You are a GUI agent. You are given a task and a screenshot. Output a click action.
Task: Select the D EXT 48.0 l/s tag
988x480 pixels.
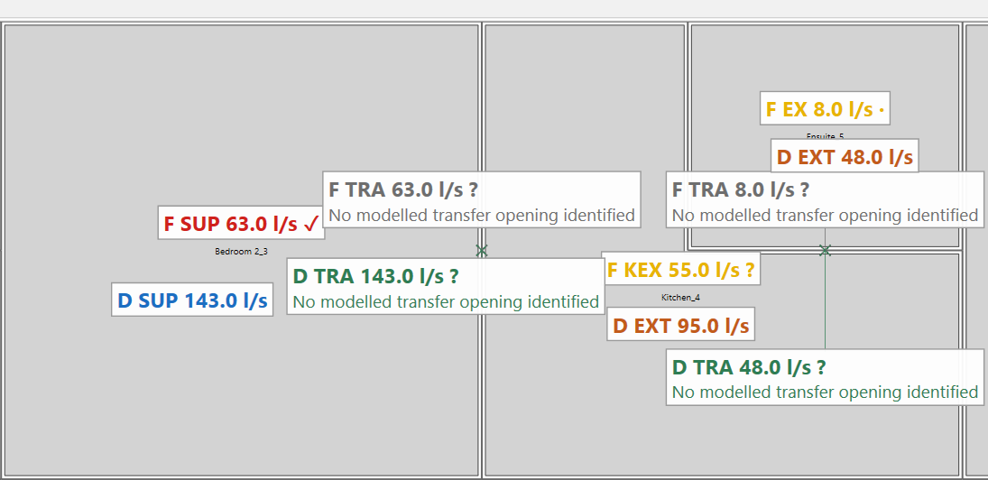click(845, 156)
